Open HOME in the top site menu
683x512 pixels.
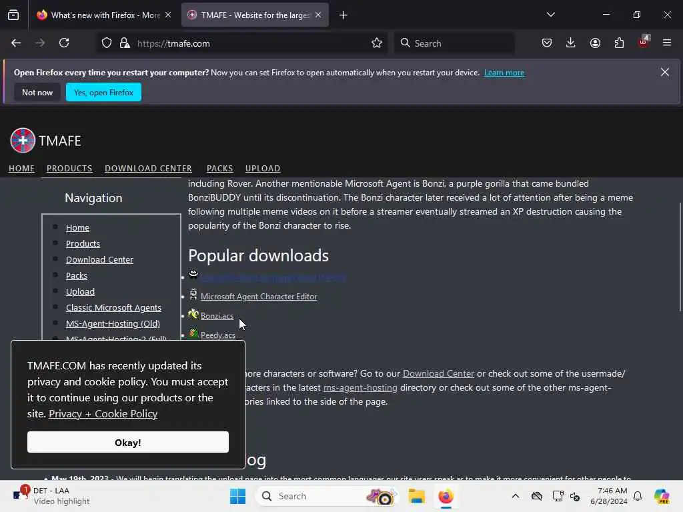point(21,169)
